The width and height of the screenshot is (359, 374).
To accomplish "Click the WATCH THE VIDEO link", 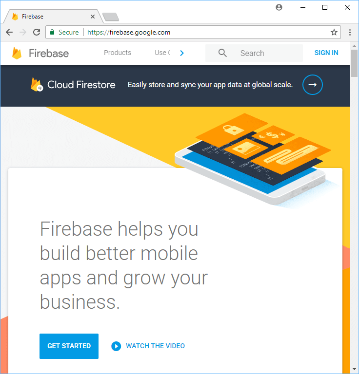I will point(155,346).
